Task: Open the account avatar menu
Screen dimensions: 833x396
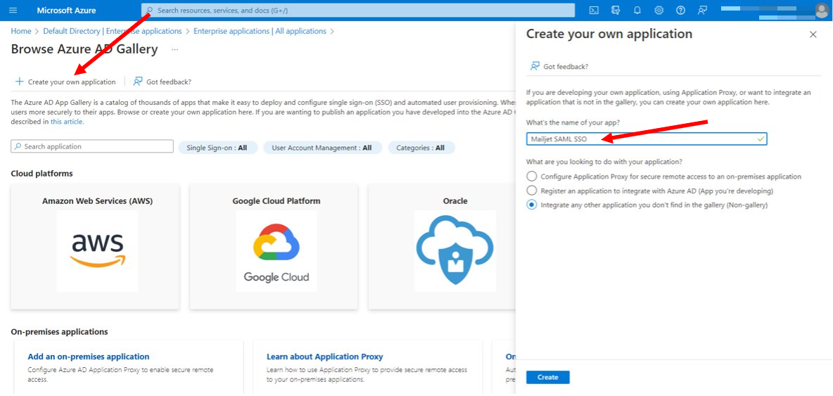Action: 821,10
